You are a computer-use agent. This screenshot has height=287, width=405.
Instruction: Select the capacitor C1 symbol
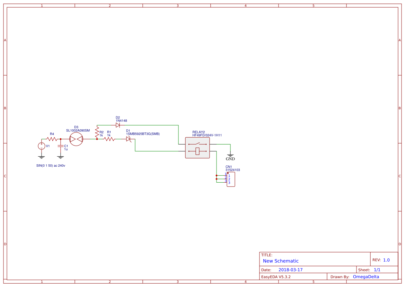click(60, 147)
